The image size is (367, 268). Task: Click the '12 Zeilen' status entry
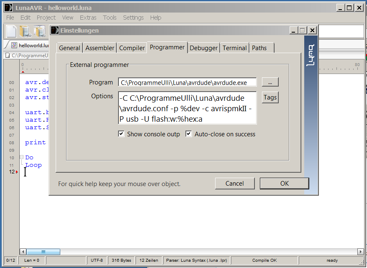(149, 260)
